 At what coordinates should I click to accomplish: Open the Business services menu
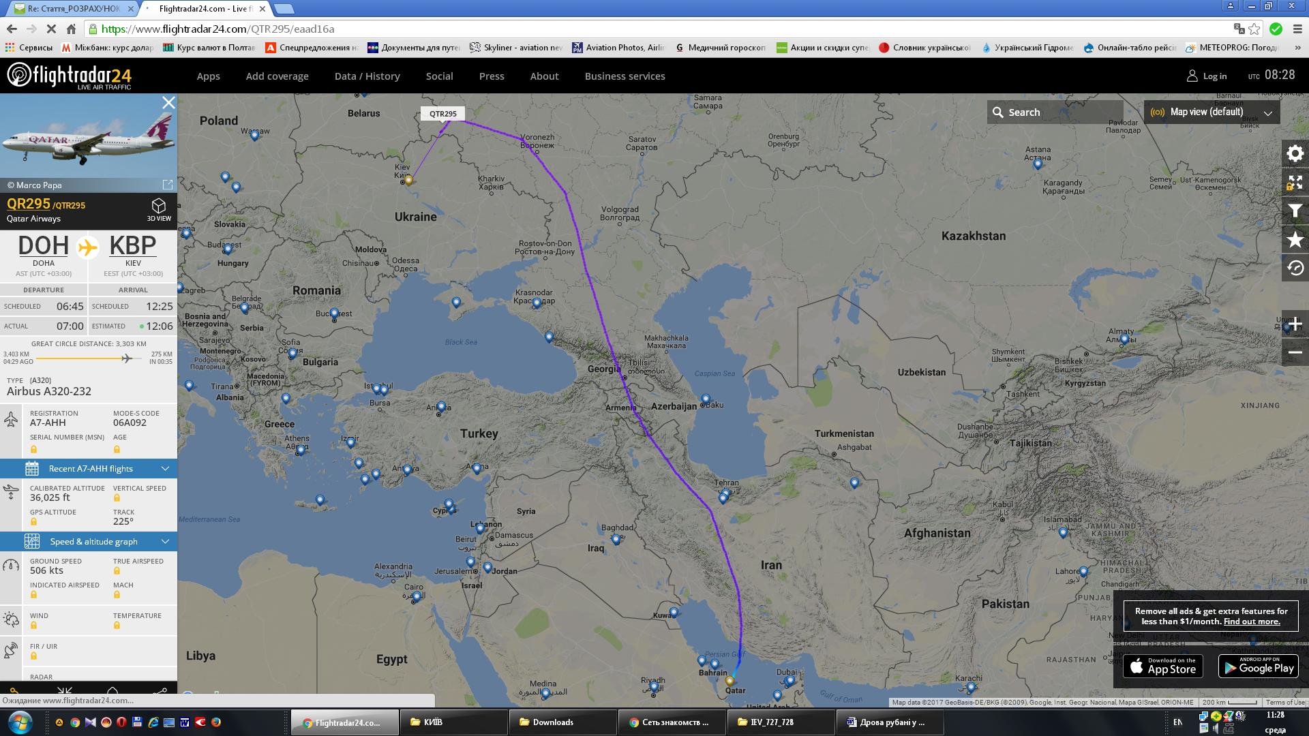625,76
